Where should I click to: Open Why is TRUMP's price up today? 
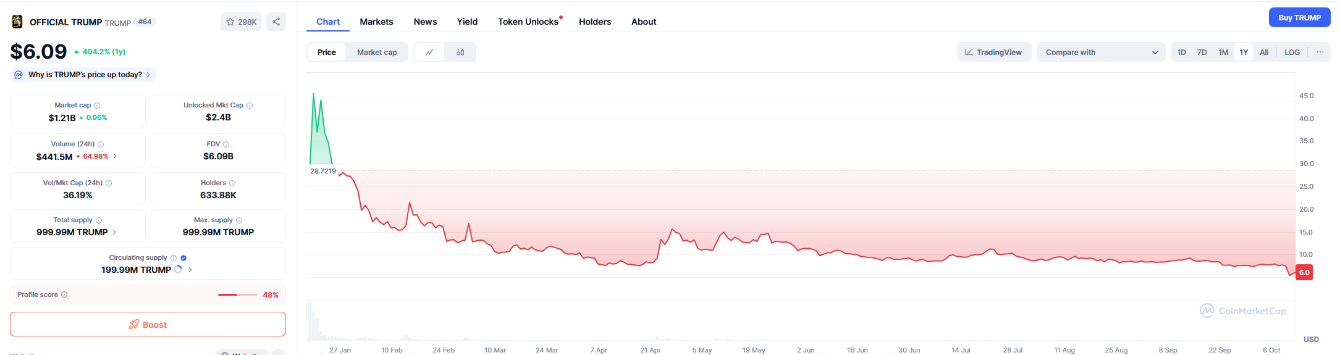[x=83, y=75]
